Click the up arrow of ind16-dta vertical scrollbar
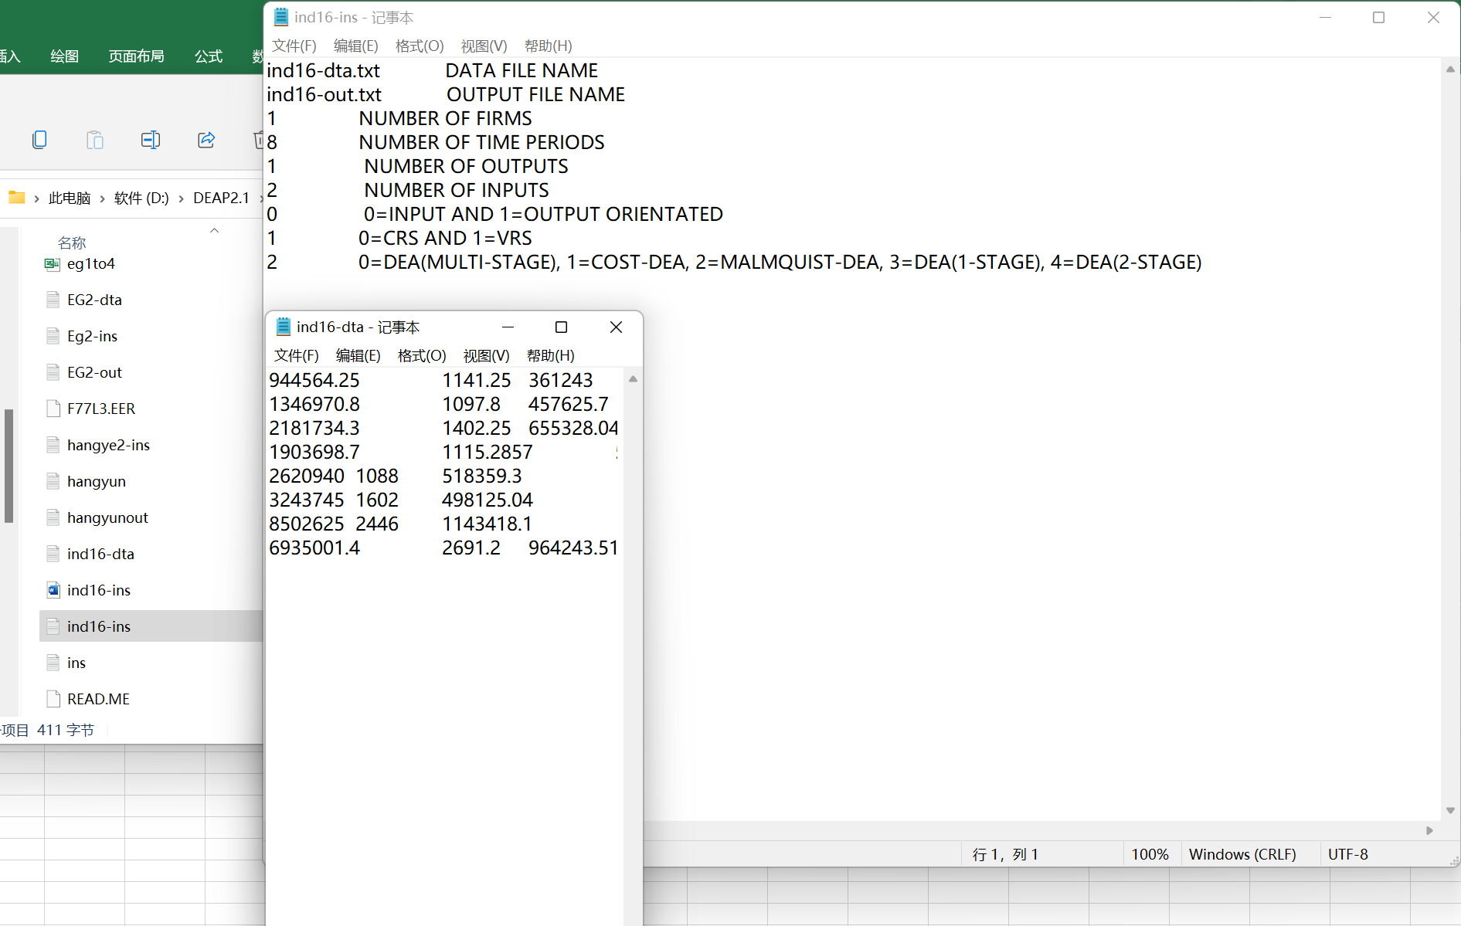The width and height of the screenshot is (1461, 926). pos(633,379)
